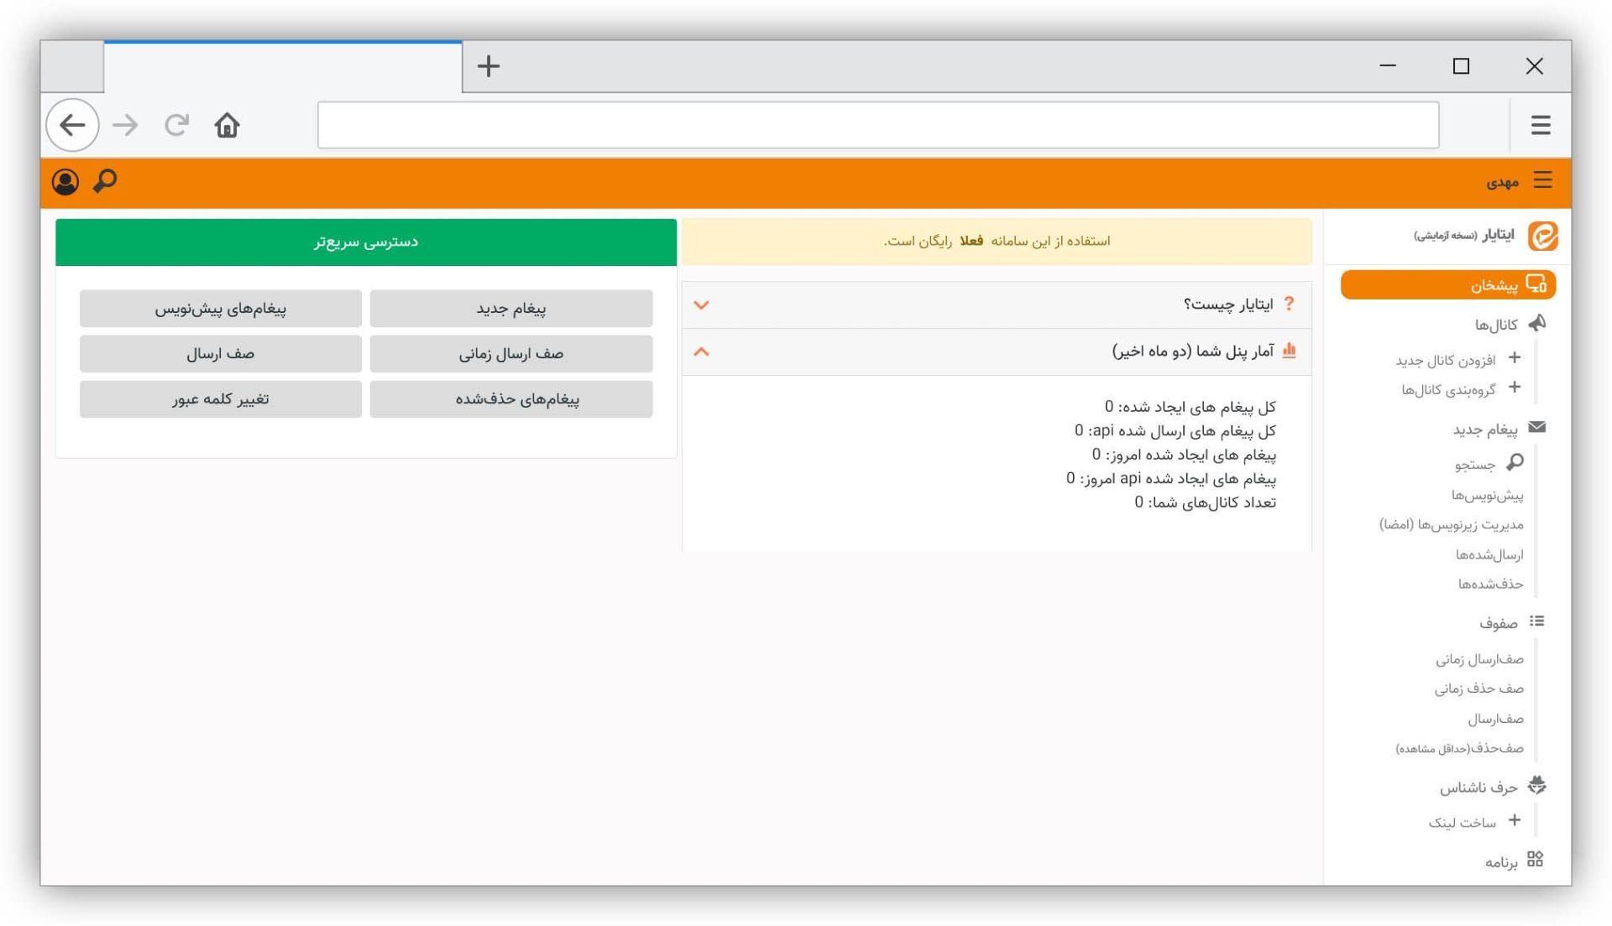This screenshot has width=1612, height=926.
Task: Open the browser hamburger menu
Action: point(1541,125)
